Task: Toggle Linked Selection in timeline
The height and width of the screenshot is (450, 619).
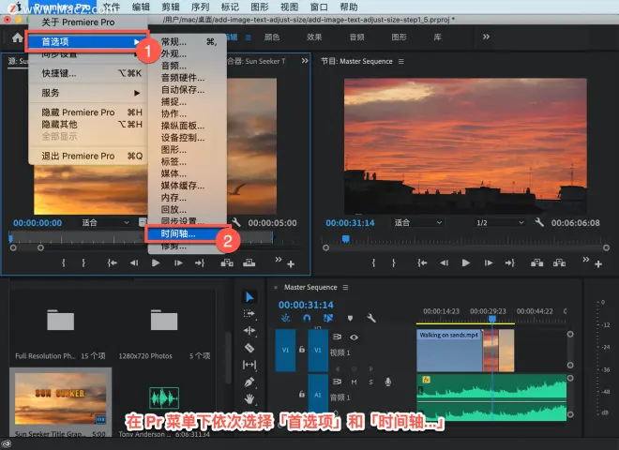Action: 328,318
